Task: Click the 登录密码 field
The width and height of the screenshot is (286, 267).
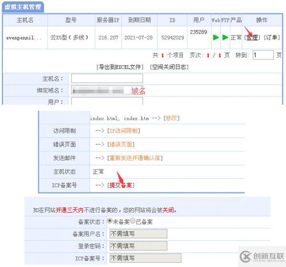Action: point(138,246)
